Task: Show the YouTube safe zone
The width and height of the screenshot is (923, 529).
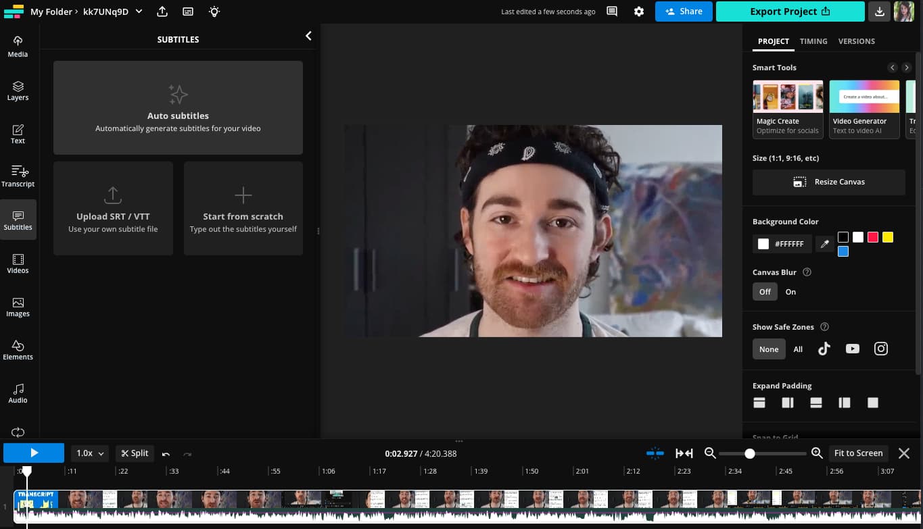Action: (x=852, y=349)
